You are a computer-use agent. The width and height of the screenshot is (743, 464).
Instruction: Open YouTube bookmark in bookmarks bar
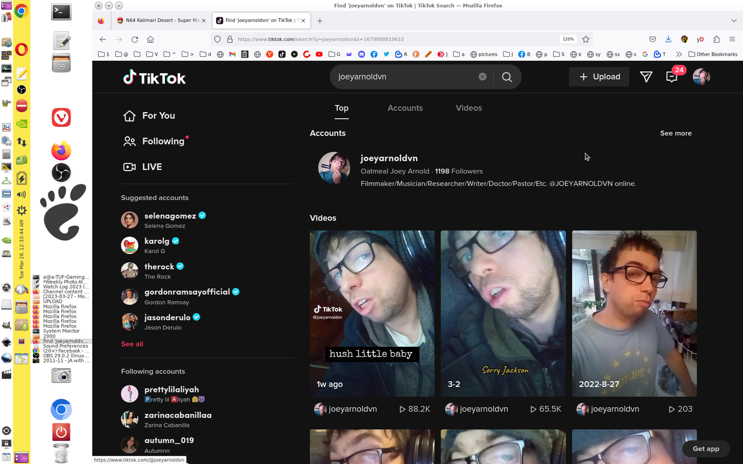click(x=319, y=54)
